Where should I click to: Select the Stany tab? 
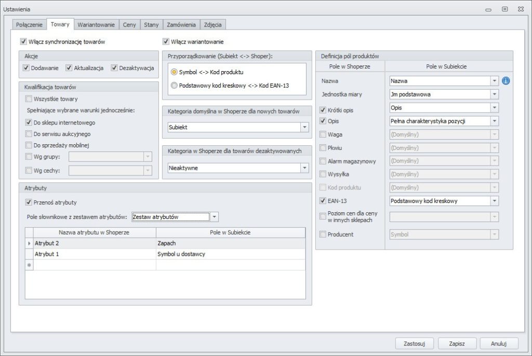(x=151, y=25)
